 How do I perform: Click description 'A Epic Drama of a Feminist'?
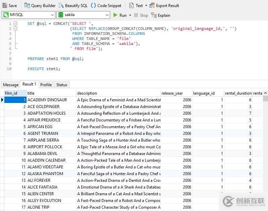pyautogui.click(x=118, y=100)
